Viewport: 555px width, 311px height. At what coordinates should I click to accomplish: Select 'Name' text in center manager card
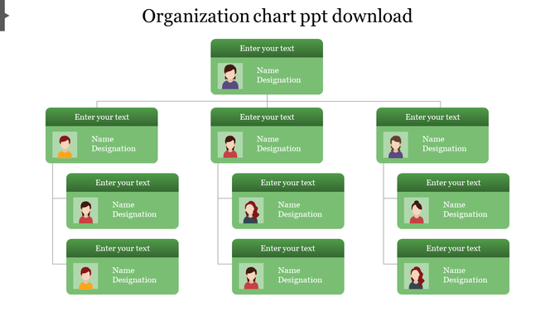[x=268, y=139]
